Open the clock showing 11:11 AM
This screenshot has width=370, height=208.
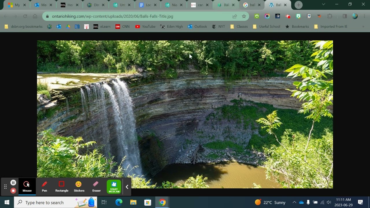tap(343, 202)
